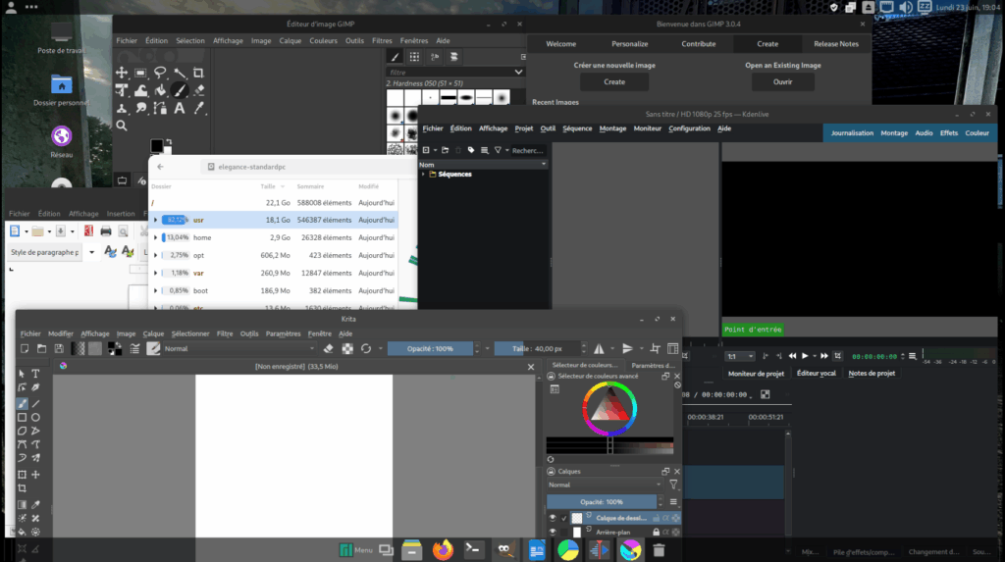Toggle visibility of Arrière-plan layer
The width and height of the screenshot is (1005, 562).
553,532
